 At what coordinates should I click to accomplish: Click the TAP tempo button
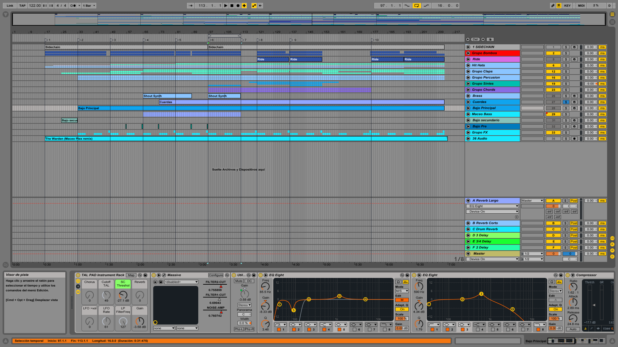[22, 5]
